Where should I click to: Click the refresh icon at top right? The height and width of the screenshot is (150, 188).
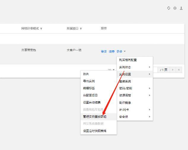coord(168,8)
